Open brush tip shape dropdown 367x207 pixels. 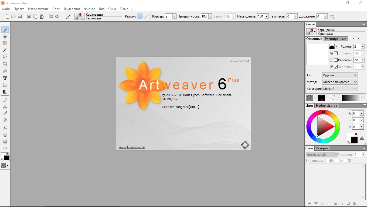point(336,47)
